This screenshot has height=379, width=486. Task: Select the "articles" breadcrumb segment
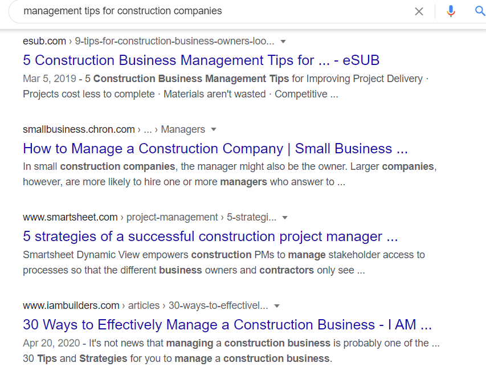coord(144,305)
